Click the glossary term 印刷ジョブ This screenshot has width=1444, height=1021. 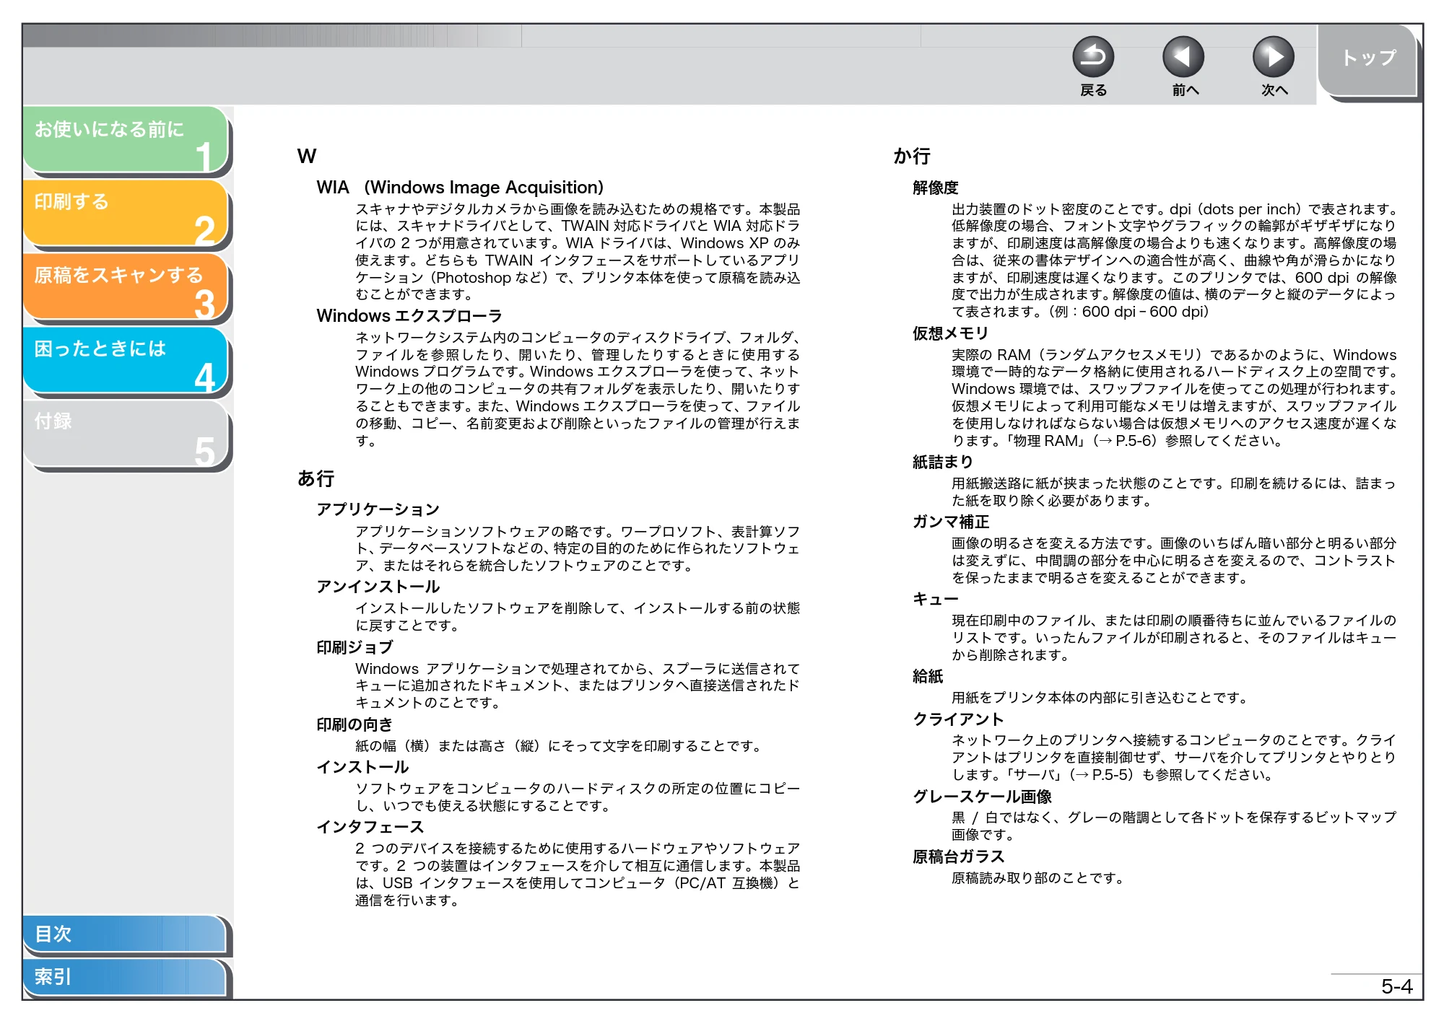[x=355, y=647]
